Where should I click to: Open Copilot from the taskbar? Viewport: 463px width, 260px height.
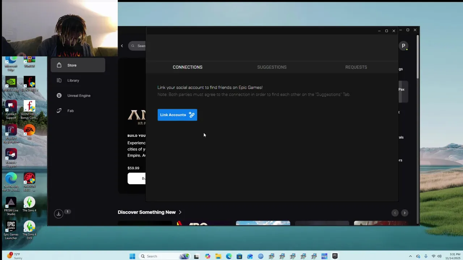pos(207,256)
